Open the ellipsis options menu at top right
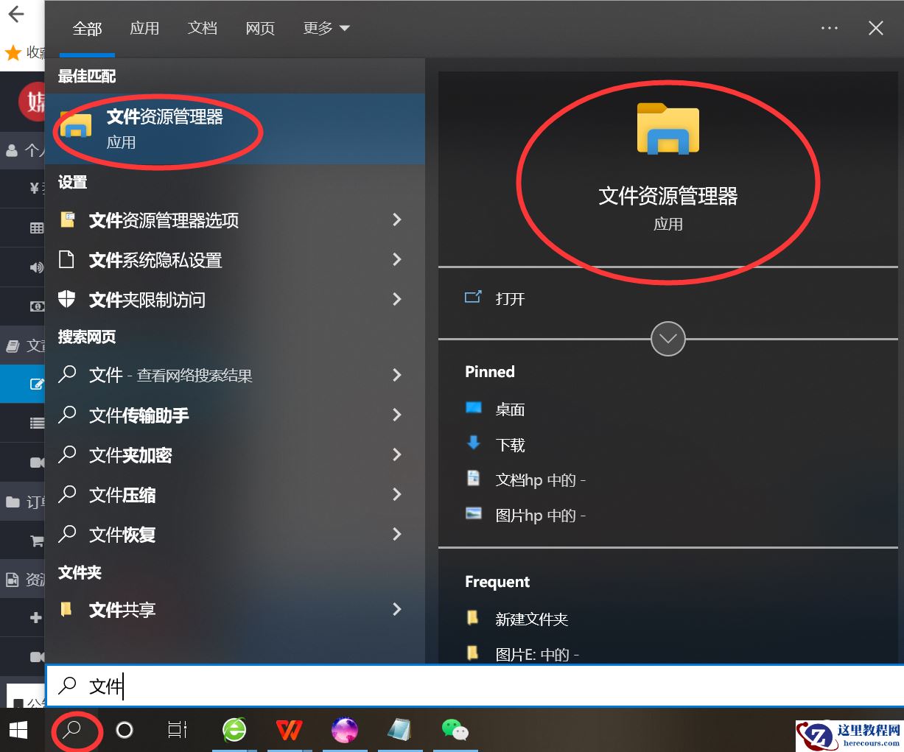This screenshot has width=904, height=752. tap(830, 28)
